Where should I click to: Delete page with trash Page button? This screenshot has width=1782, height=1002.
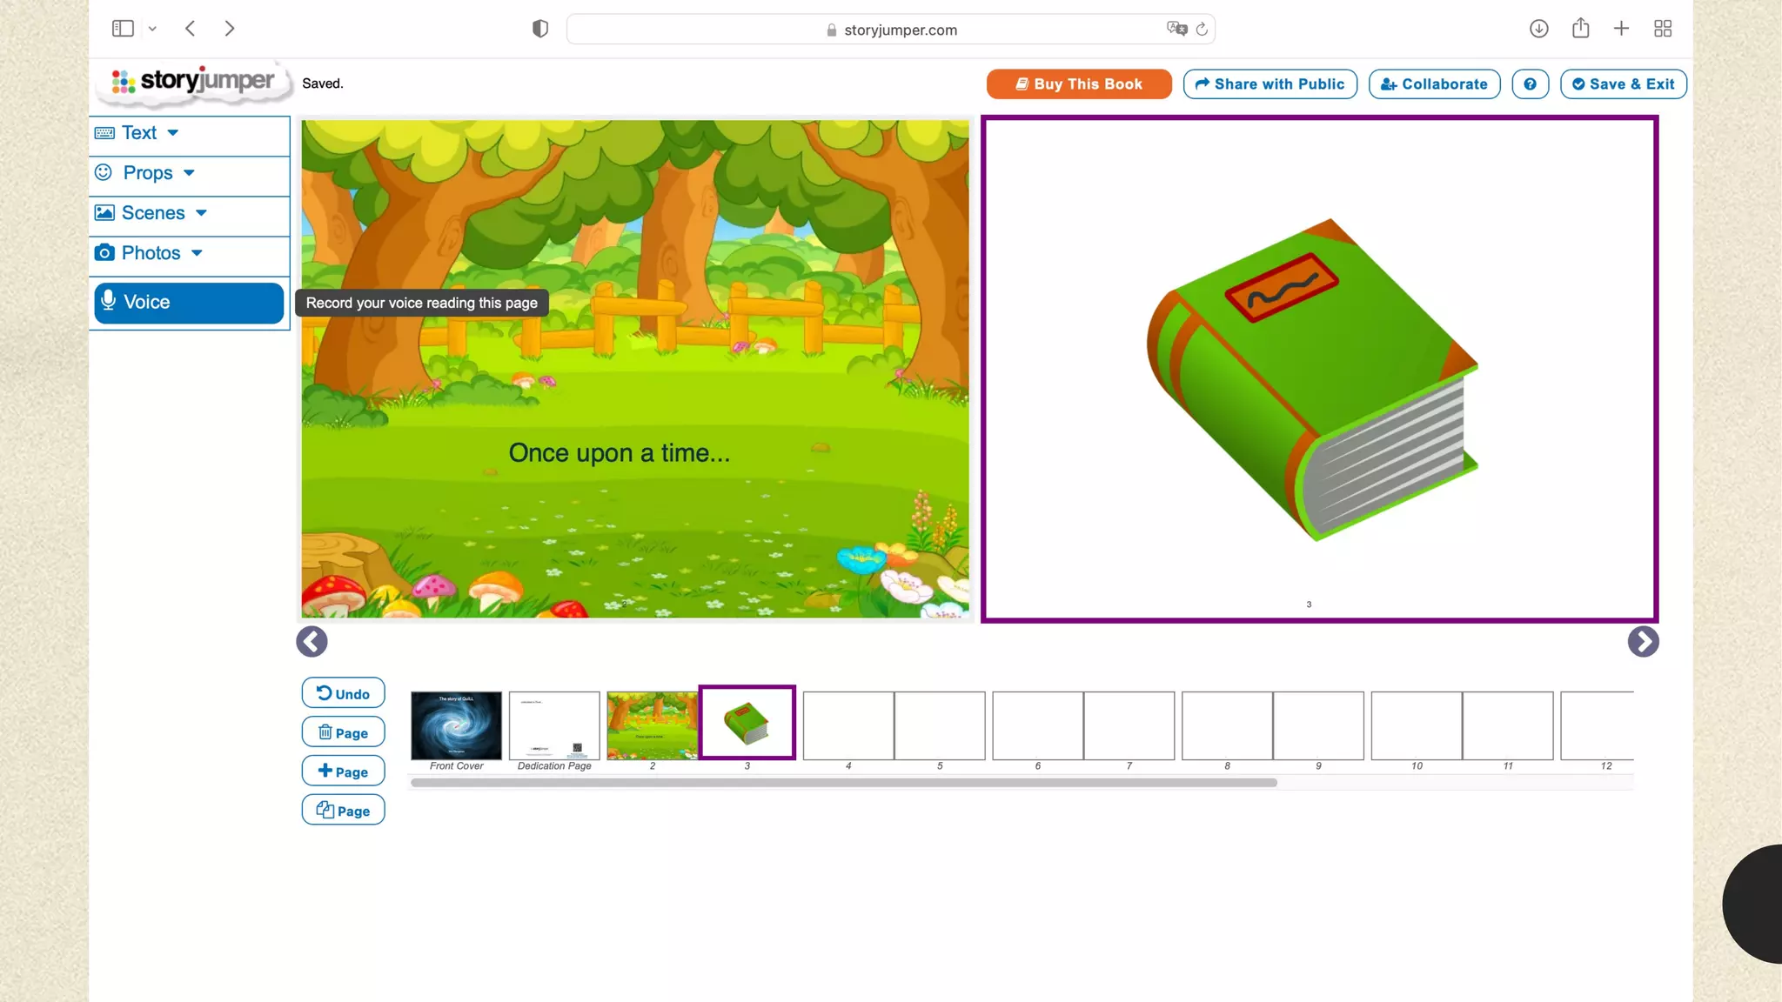tap(343, 732)
